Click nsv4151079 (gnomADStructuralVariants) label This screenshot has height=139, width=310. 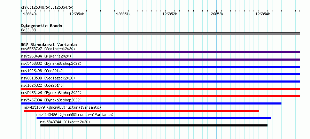click(x=62, y=107)
